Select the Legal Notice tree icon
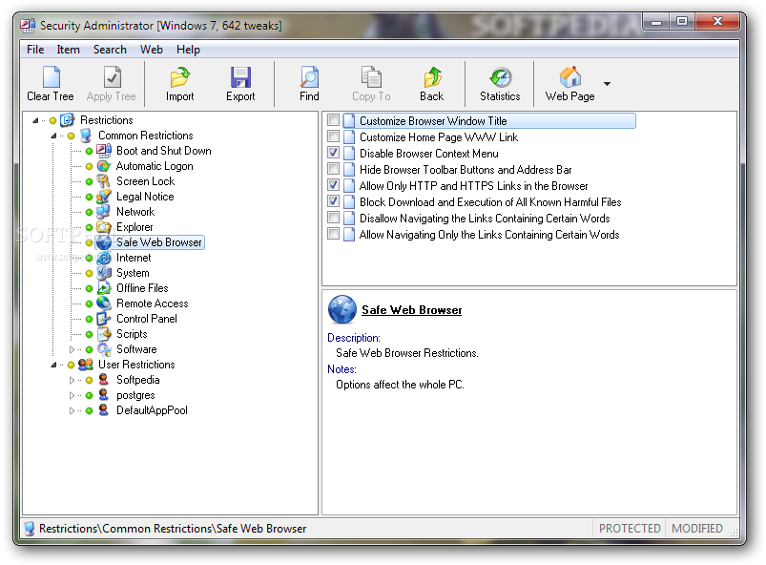 click(104, 197)
